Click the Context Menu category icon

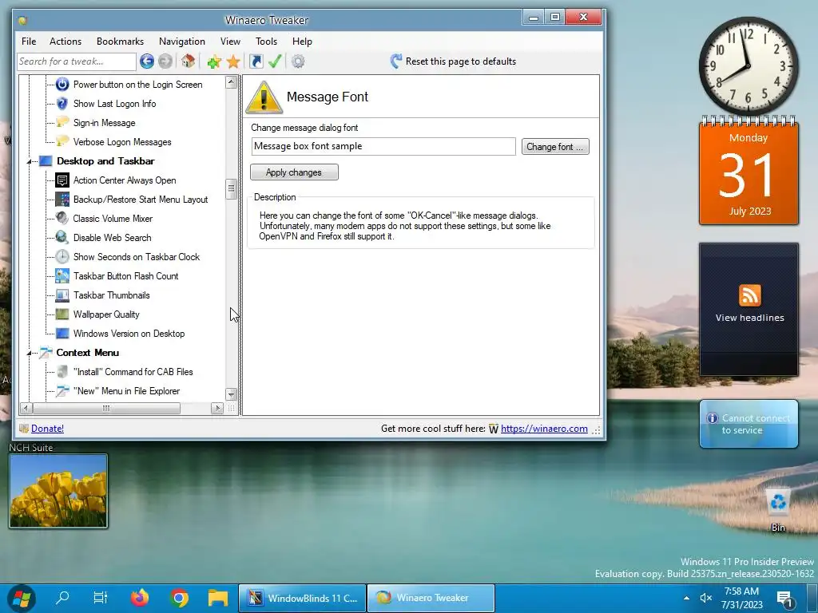point(46,352)
